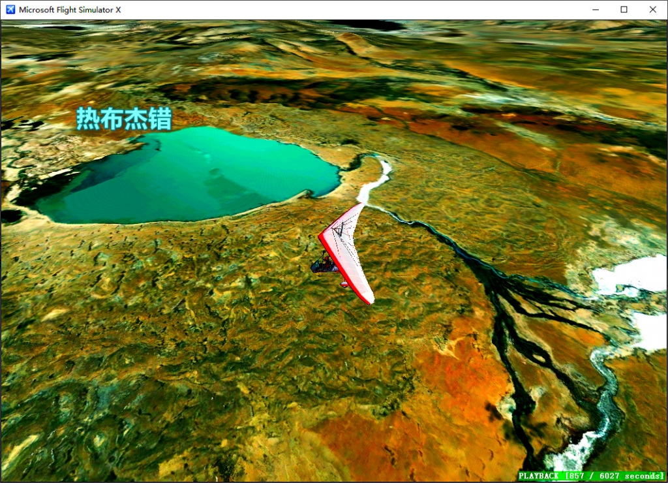Minimize the Flight Simulator X window
The height and width of the screenshot is (483, 668).
click(596, 9)
